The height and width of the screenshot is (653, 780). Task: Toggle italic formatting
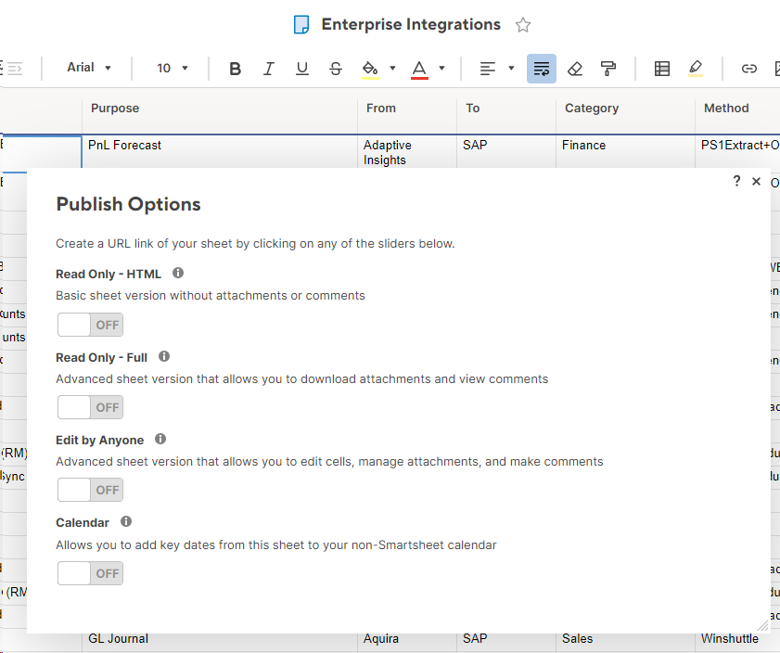[x=269, y=69]
